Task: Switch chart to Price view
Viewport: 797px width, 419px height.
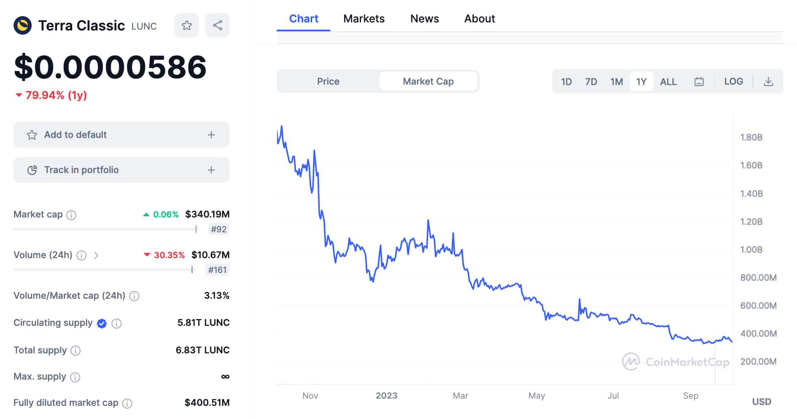Action: [x=328, y=81]
